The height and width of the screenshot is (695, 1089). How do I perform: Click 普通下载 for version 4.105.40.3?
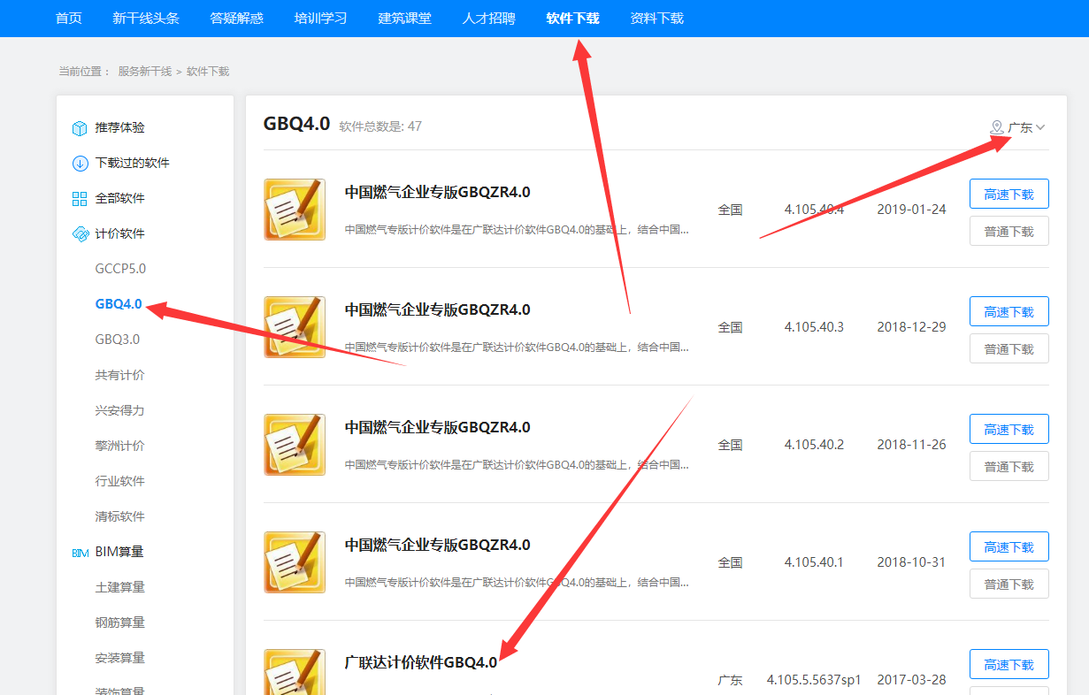(1009, 348)
